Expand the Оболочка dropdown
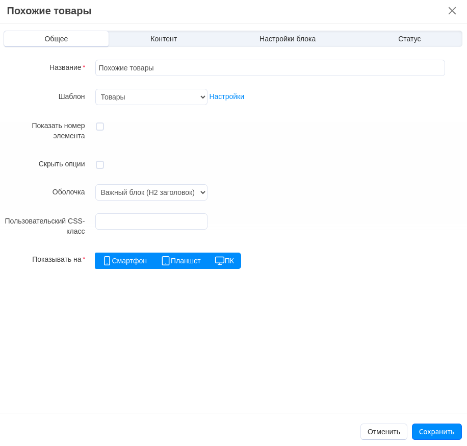 (x=151, y=192)
